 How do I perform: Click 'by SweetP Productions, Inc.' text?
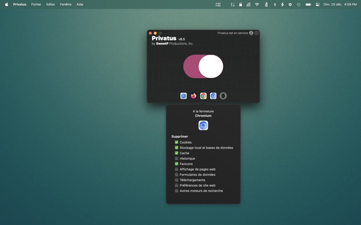pos(172,44)
